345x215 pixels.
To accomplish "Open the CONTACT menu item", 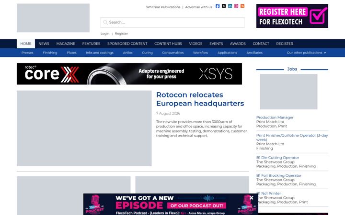I will (261, 43).
